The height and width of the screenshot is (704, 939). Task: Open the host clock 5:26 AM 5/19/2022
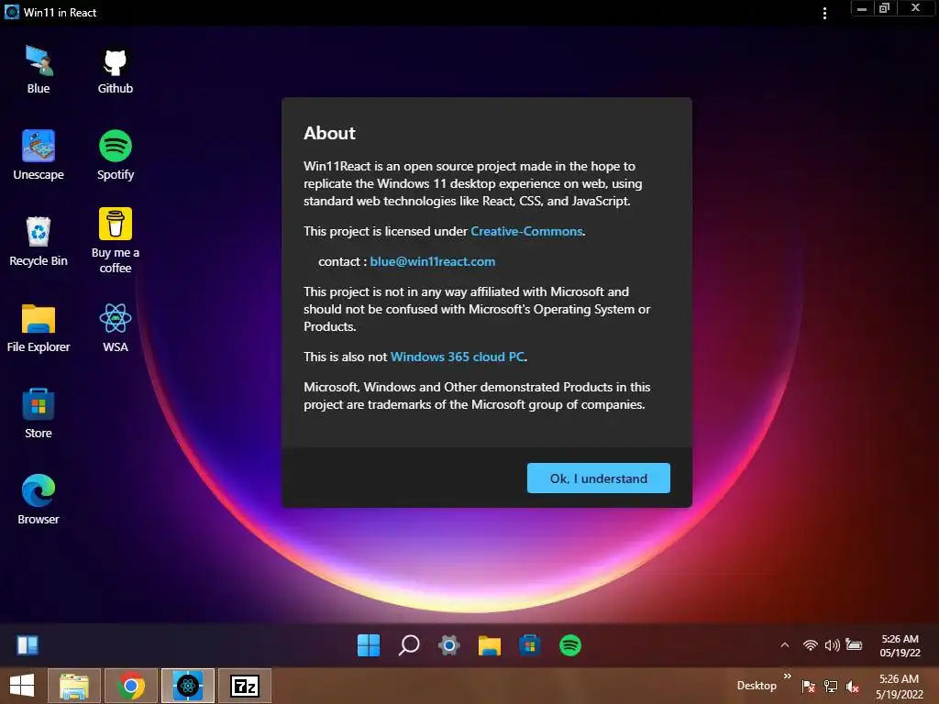pyautogui.click(x=899, y=687)
